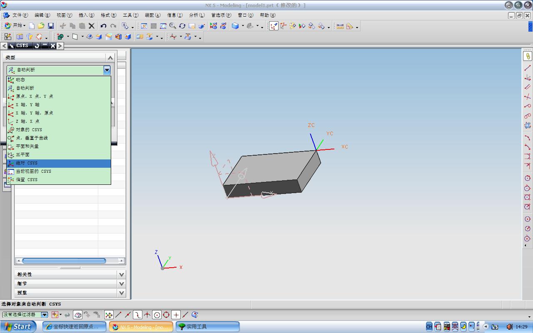The width and height of the screenshot is (533, 333).
Task: Pick 三平面 from the type list
Action: click(59, 154)
